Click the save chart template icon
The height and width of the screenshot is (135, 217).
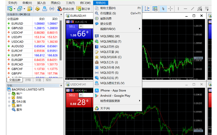(155, 9)
